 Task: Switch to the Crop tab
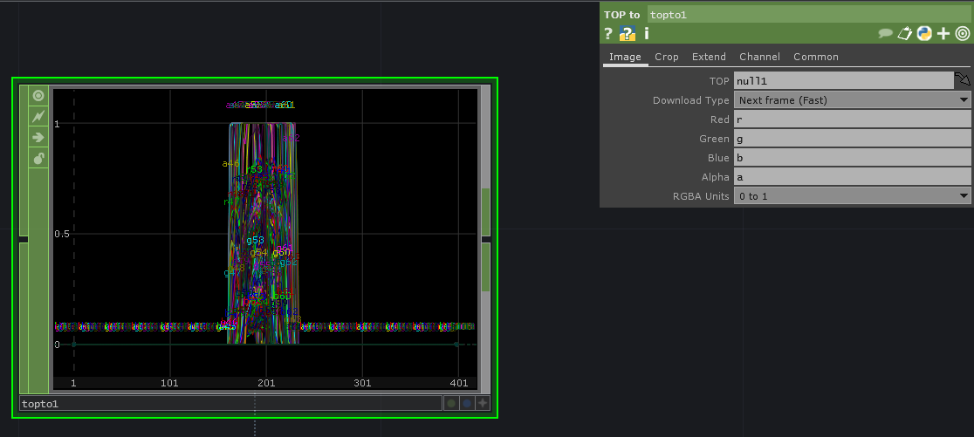[667, 57]
